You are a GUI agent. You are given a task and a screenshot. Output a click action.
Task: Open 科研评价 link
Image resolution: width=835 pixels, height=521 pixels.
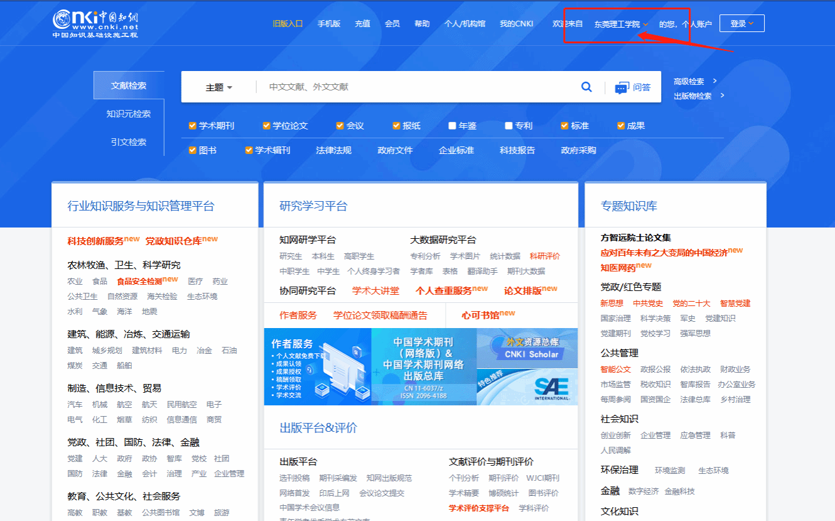545,256
